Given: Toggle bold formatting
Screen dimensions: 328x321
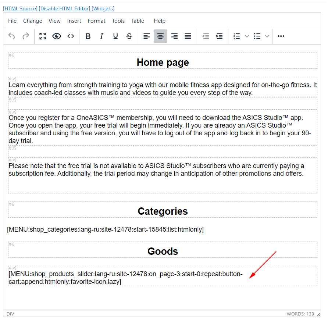Looking at the screenshot, I should [88, 36].
